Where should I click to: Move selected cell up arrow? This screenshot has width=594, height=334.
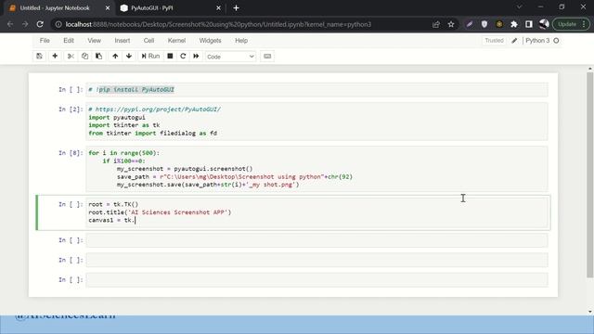(115, 56)
